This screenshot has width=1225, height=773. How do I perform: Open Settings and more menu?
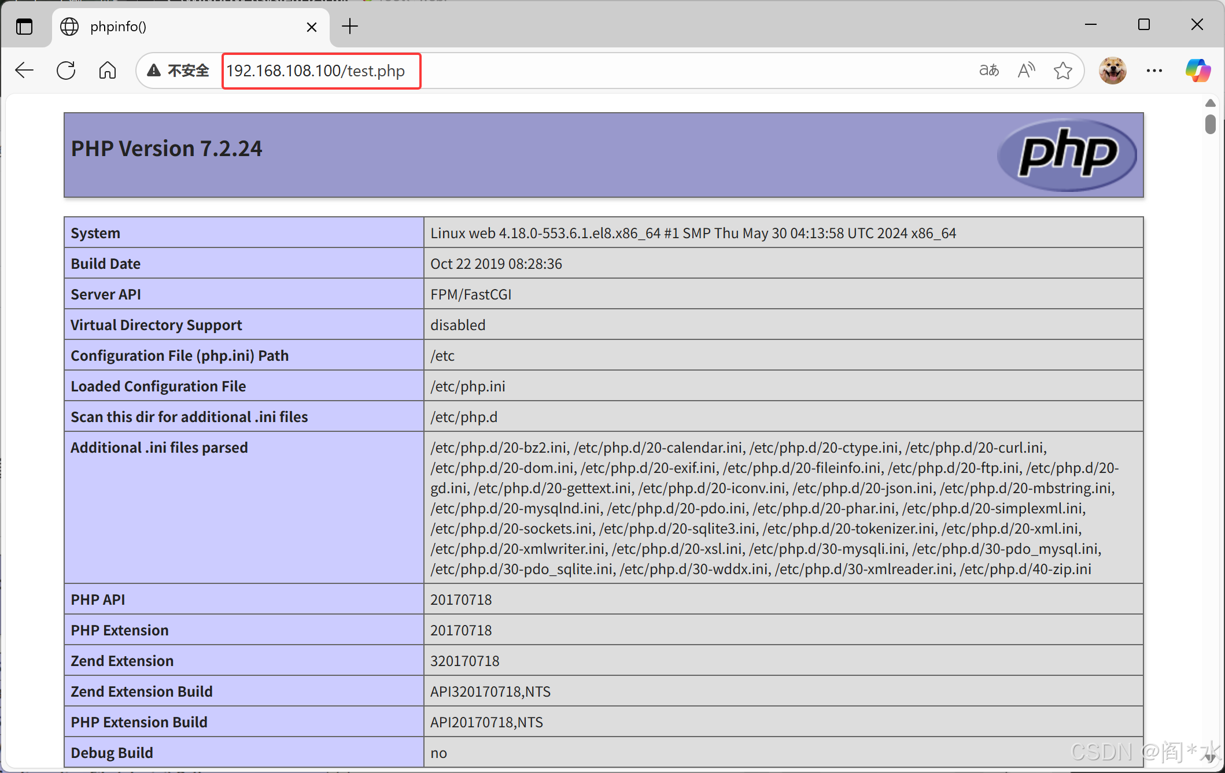coord(1154,71)
